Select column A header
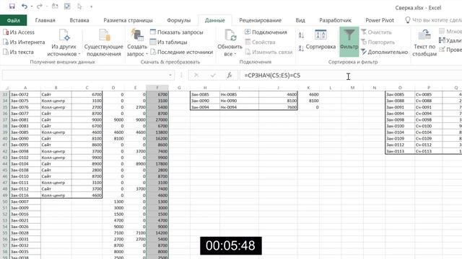Screen dimensions: 462x259 (x=25, y=88)
